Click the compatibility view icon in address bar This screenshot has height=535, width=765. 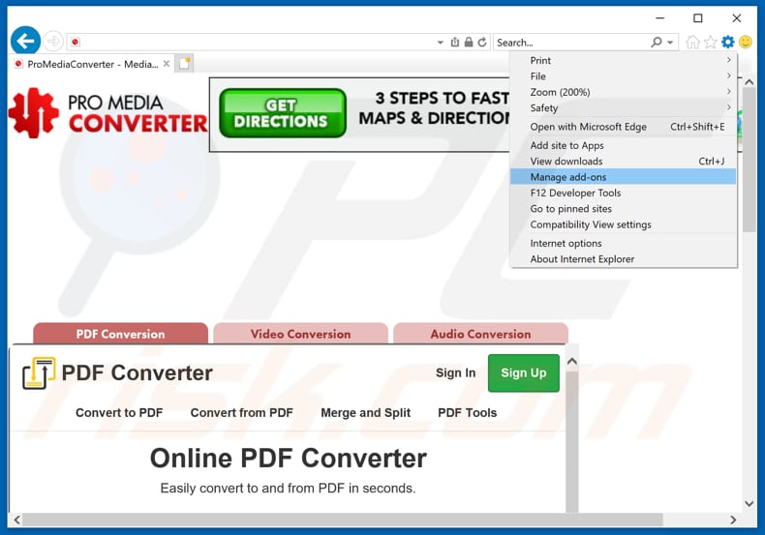pos(455,43)
